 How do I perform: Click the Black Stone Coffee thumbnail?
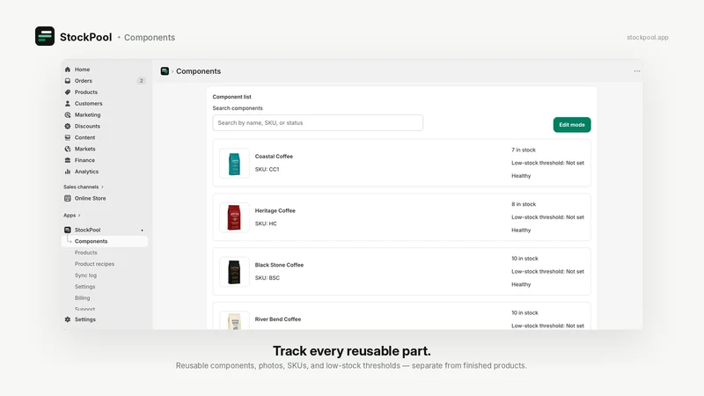pos(234,272)
